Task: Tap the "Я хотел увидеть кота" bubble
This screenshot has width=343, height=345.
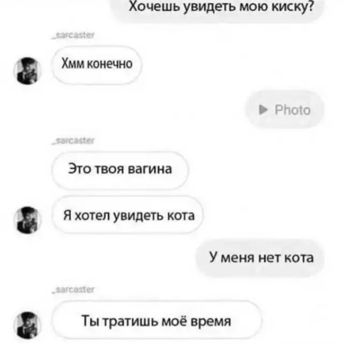Action: point(128,214)
